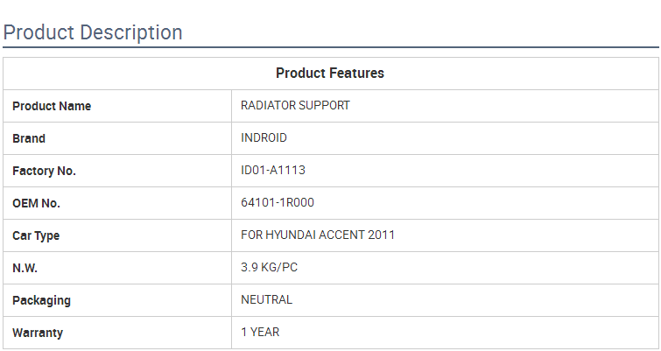661x351 pixels.
Task: Click the Warranty label
Action: point(38,333)
